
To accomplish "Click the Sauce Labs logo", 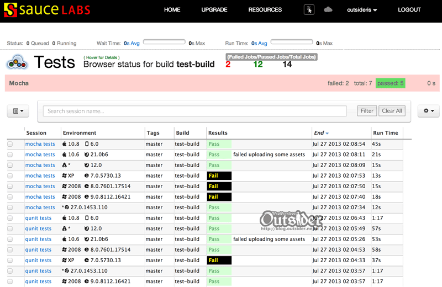I will pyautogui.click(x=47, y=10).
